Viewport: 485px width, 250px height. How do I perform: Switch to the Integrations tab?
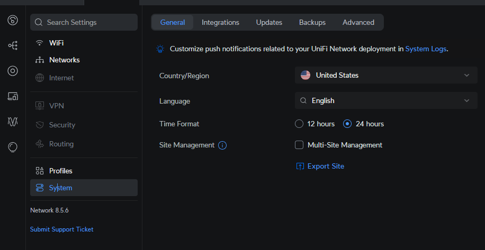(x=221, y=22)
